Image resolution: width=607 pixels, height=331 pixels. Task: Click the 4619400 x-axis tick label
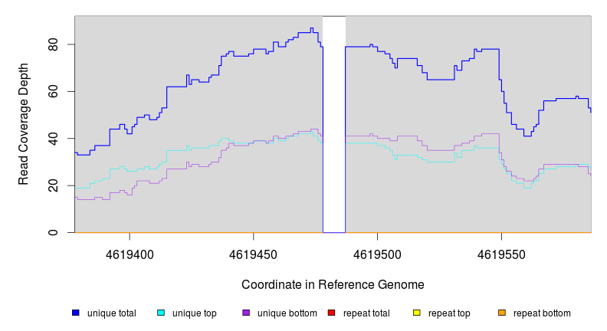(130, 254)
